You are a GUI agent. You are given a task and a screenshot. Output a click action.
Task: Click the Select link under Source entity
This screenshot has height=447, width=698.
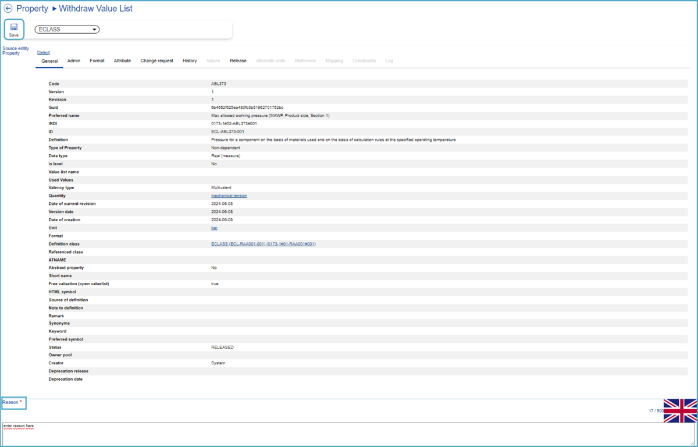coord(44,52)
